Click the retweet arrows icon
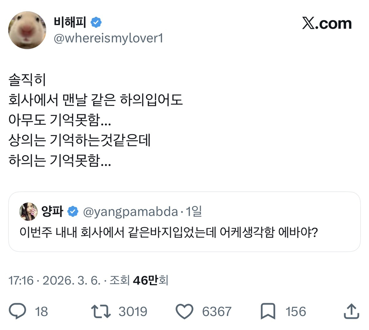Image resolution: width=369 pixels, height=330 pixels. [x=101, y=311]
